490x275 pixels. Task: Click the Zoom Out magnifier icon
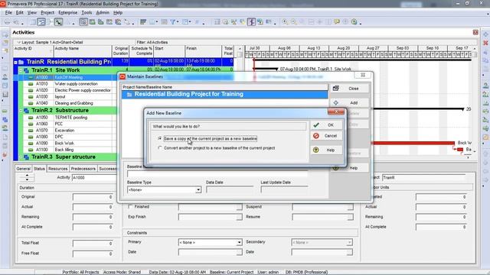[x=293, y=22]
